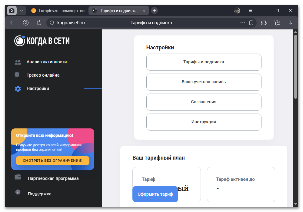Click the clock icon for Трекер онлайна

tap(17, 75)
